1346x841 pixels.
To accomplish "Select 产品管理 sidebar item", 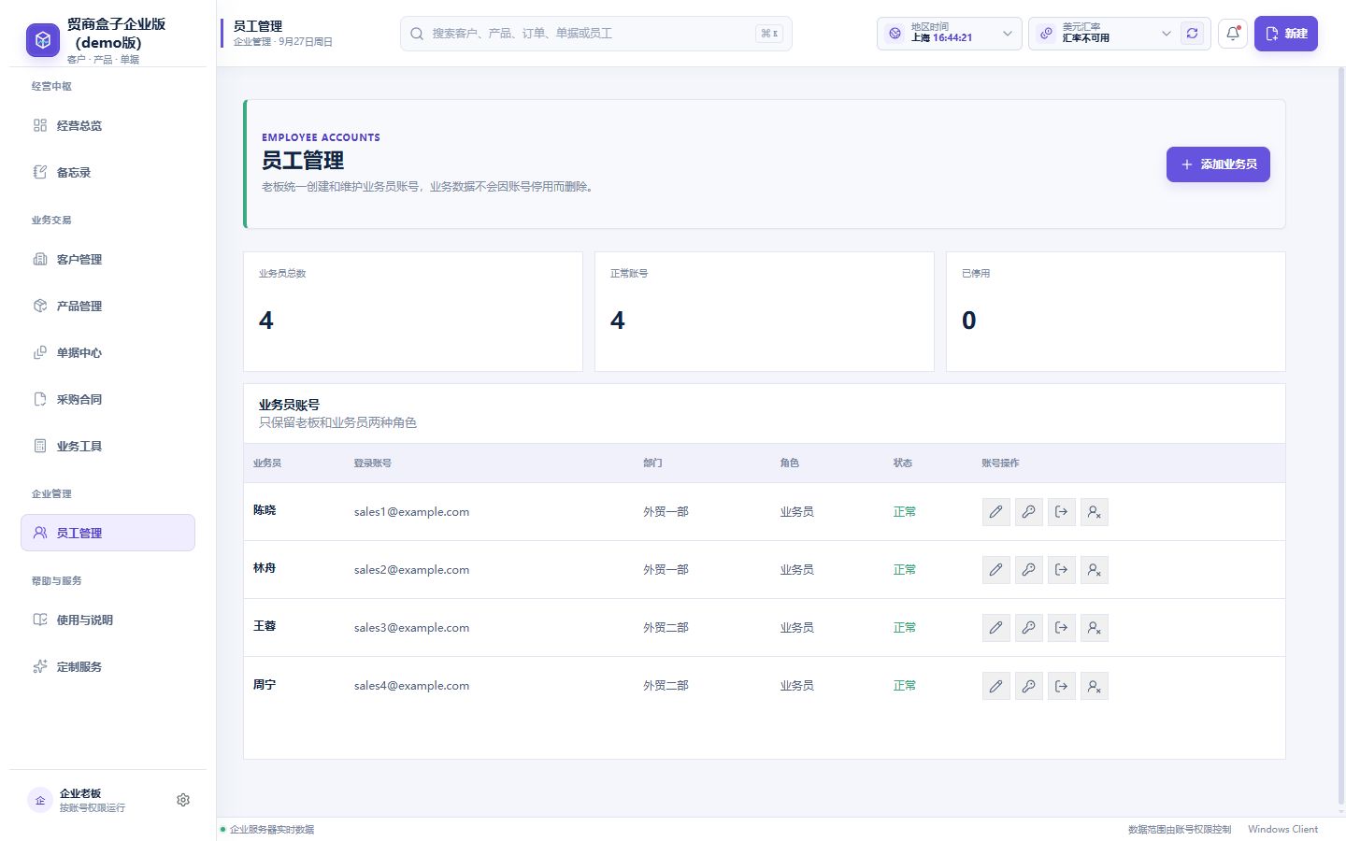I will (107, 306).
